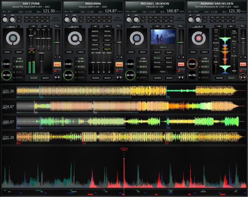Hit CUE on the Daft Punk deck
This screenshot has height=197, width=248.
pos(6,64)
